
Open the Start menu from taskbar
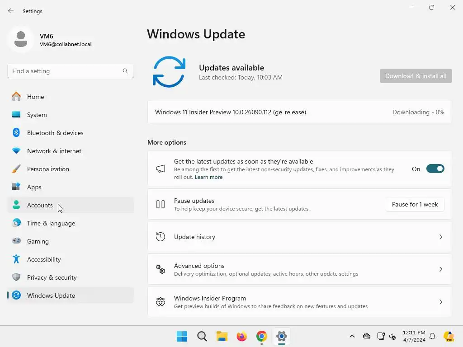(x=182, y=336)
